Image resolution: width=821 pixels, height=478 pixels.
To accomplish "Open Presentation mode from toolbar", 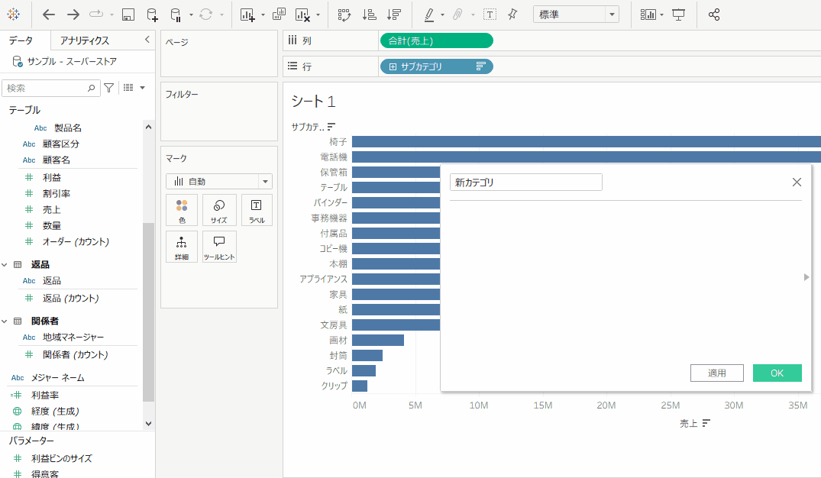I will (679, 15).
